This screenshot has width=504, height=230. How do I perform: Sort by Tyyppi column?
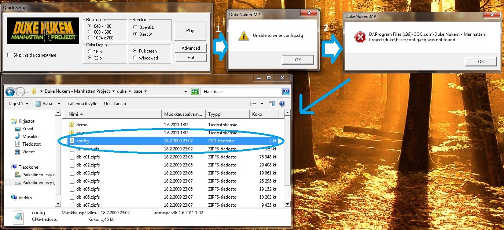(228, 114)
